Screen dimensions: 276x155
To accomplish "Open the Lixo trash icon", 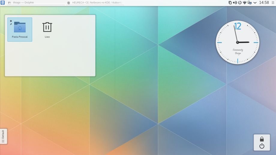I will click(x=47, y=27).
